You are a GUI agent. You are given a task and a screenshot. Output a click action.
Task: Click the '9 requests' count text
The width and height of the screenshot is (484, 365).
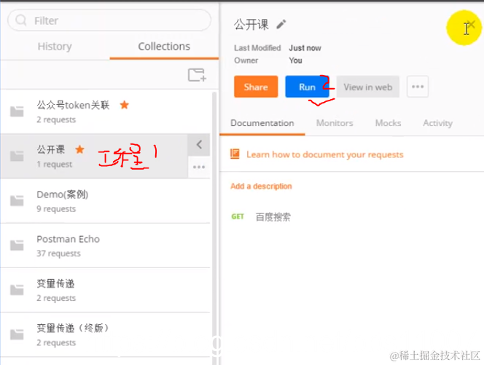point(56,209)
